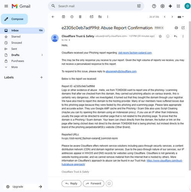This screenshot has height=192, width=191.
Task: Click the email's vertical scrollbar
Action: (190, 96)
